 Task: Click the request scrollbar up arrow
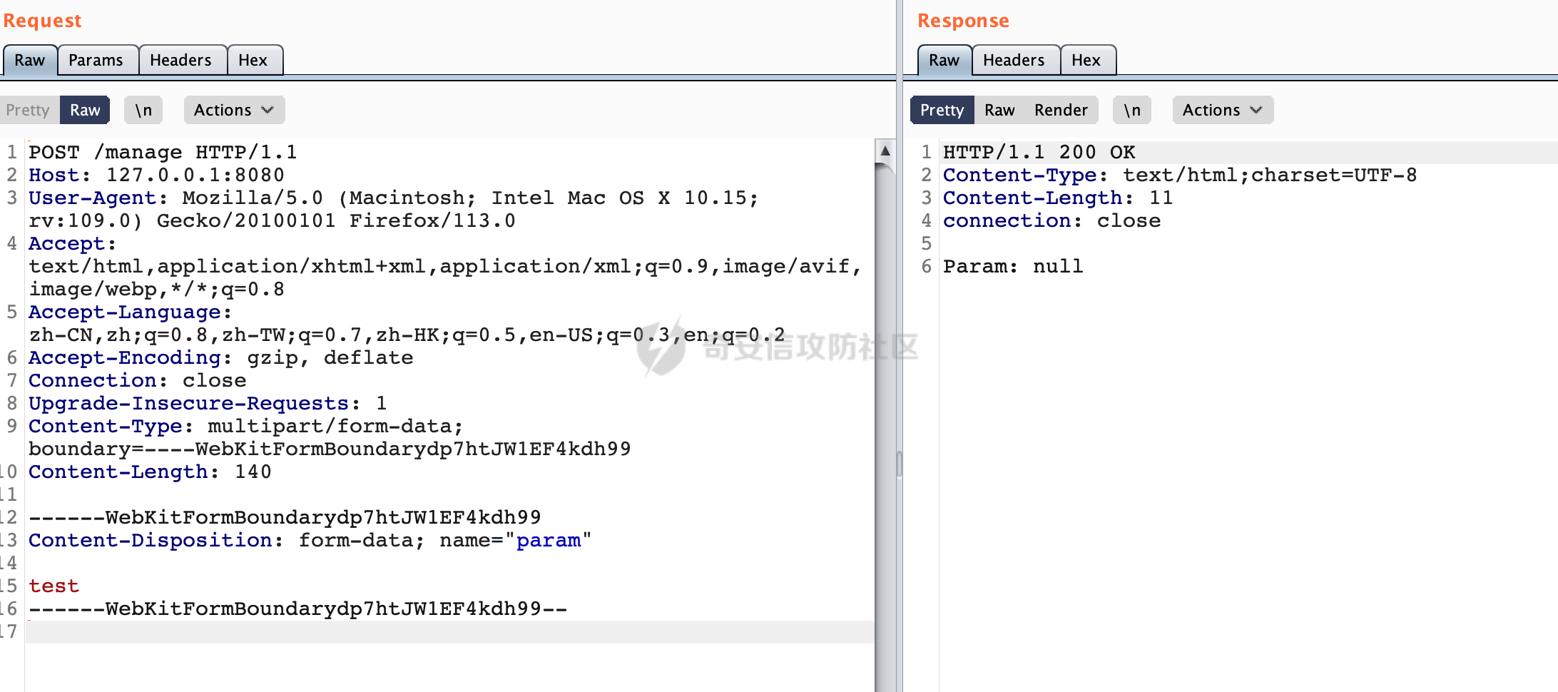(x=885, y=150)
